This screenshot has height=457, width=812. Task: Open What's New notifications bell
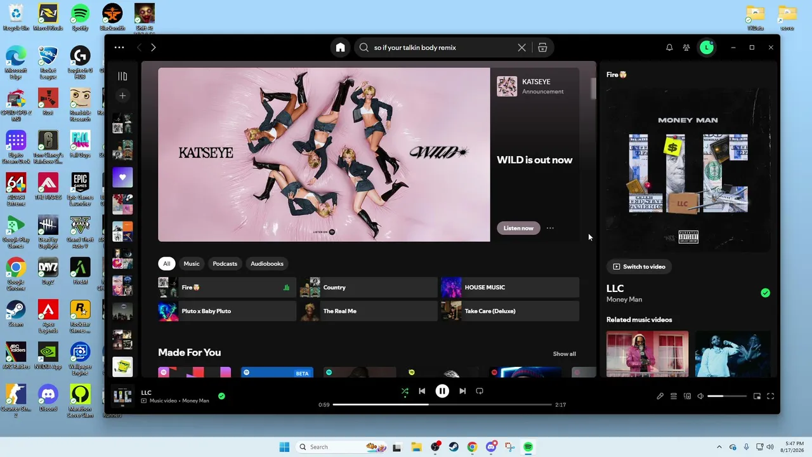pos(669,48)
